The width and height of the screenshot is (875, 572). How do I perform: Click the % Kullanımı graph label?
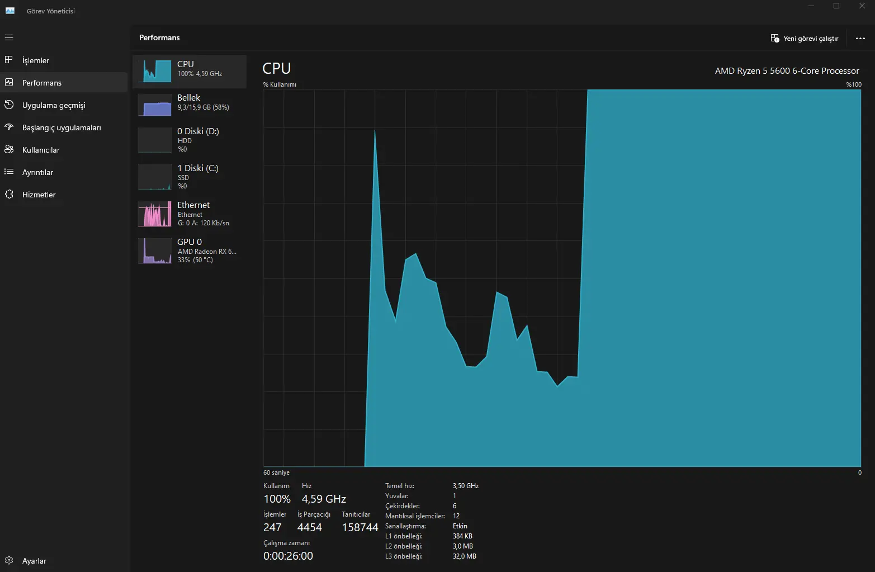pos(280,84)
